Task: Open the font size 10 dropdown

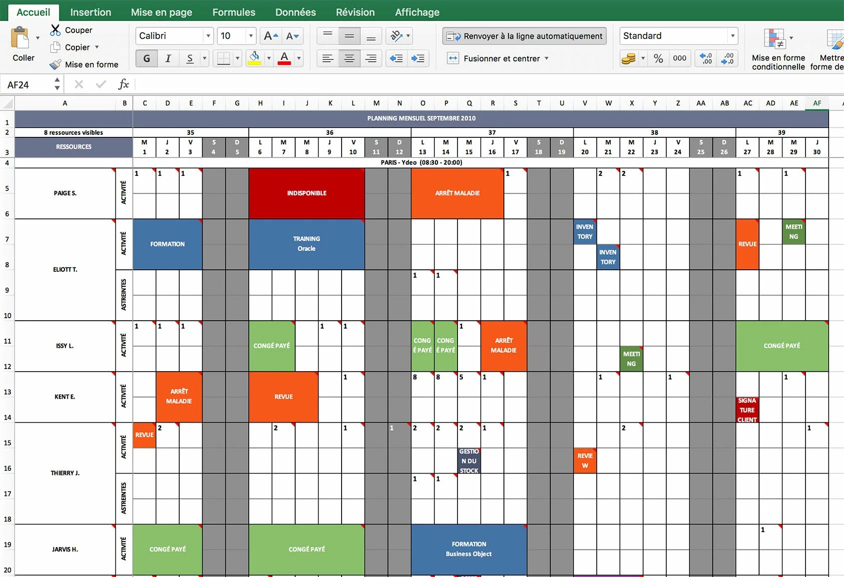Action: coord(251,36)
